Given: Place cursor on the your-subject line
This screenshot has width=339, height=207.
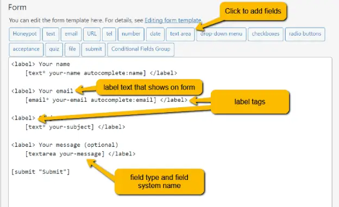Looking at the screenshot, I should click(75, 127).
